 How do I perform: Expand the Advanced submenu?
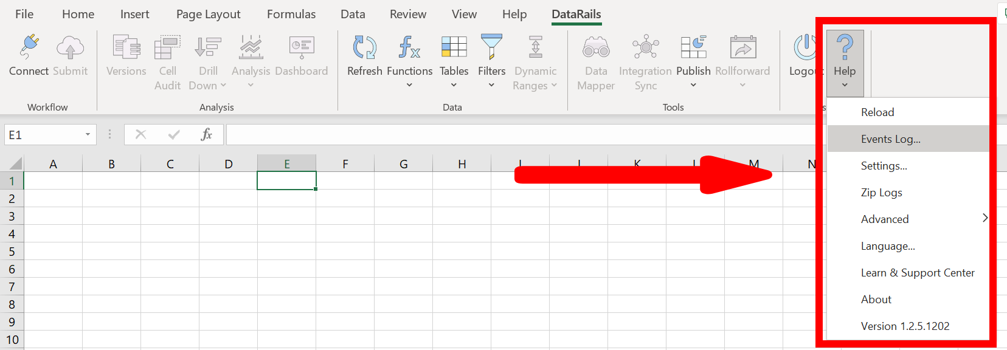pos(908,219)
